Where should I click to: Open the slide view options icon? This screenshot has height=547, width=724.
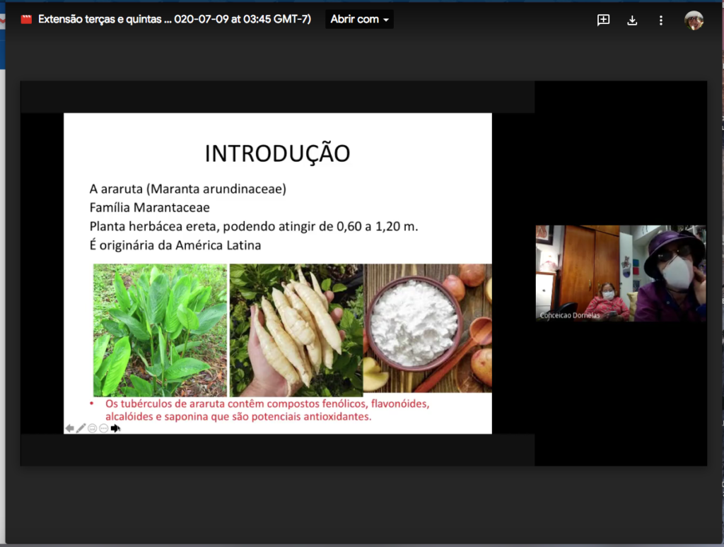tap(93, 428)
